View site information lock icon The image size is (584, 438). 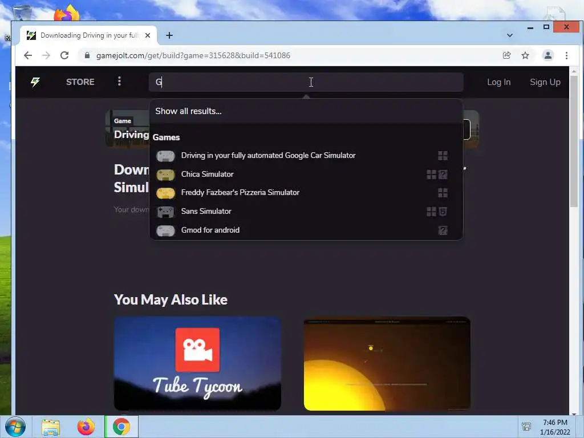pyautogui.click(x=87, y=55)
